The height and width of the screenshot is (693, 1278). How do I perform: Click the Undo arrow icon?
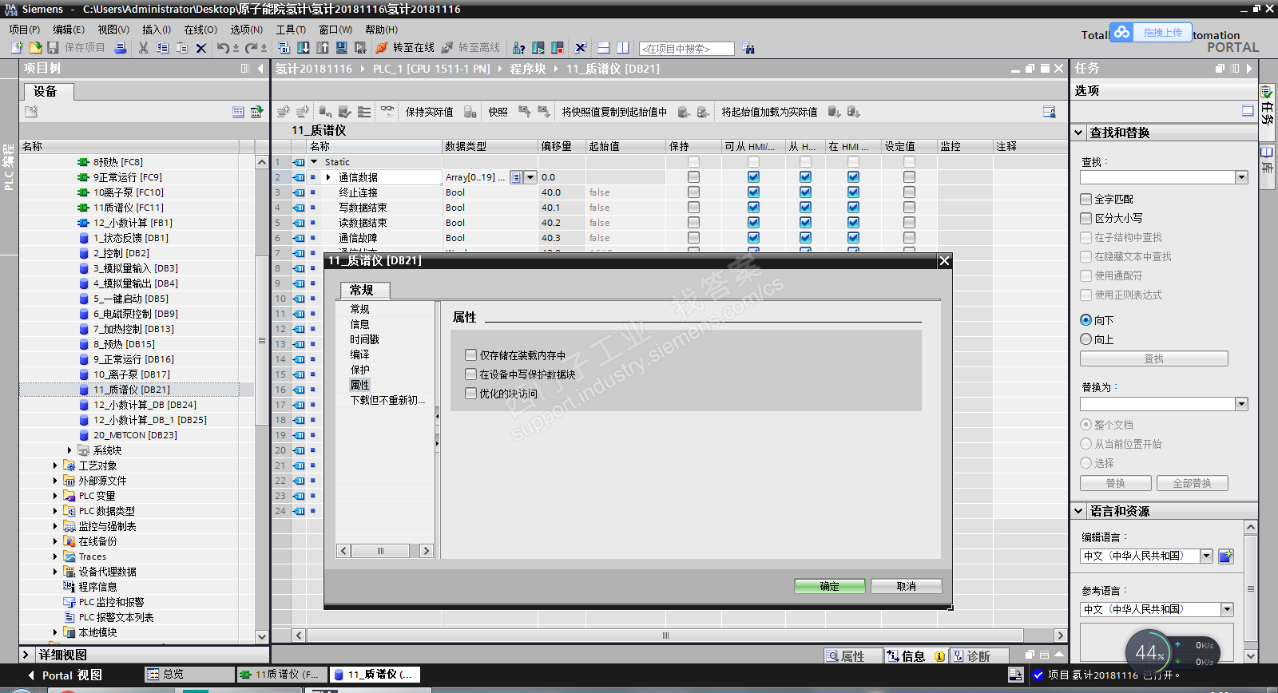point(223,48)
